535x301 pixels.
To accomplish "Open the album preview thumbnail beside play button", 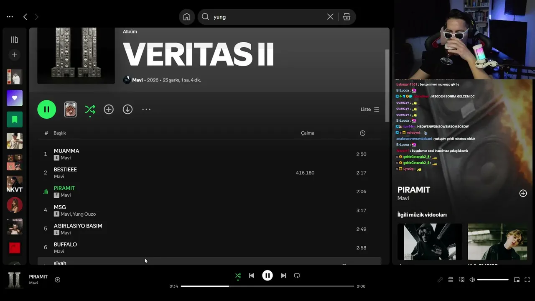I will coord(70,110).
